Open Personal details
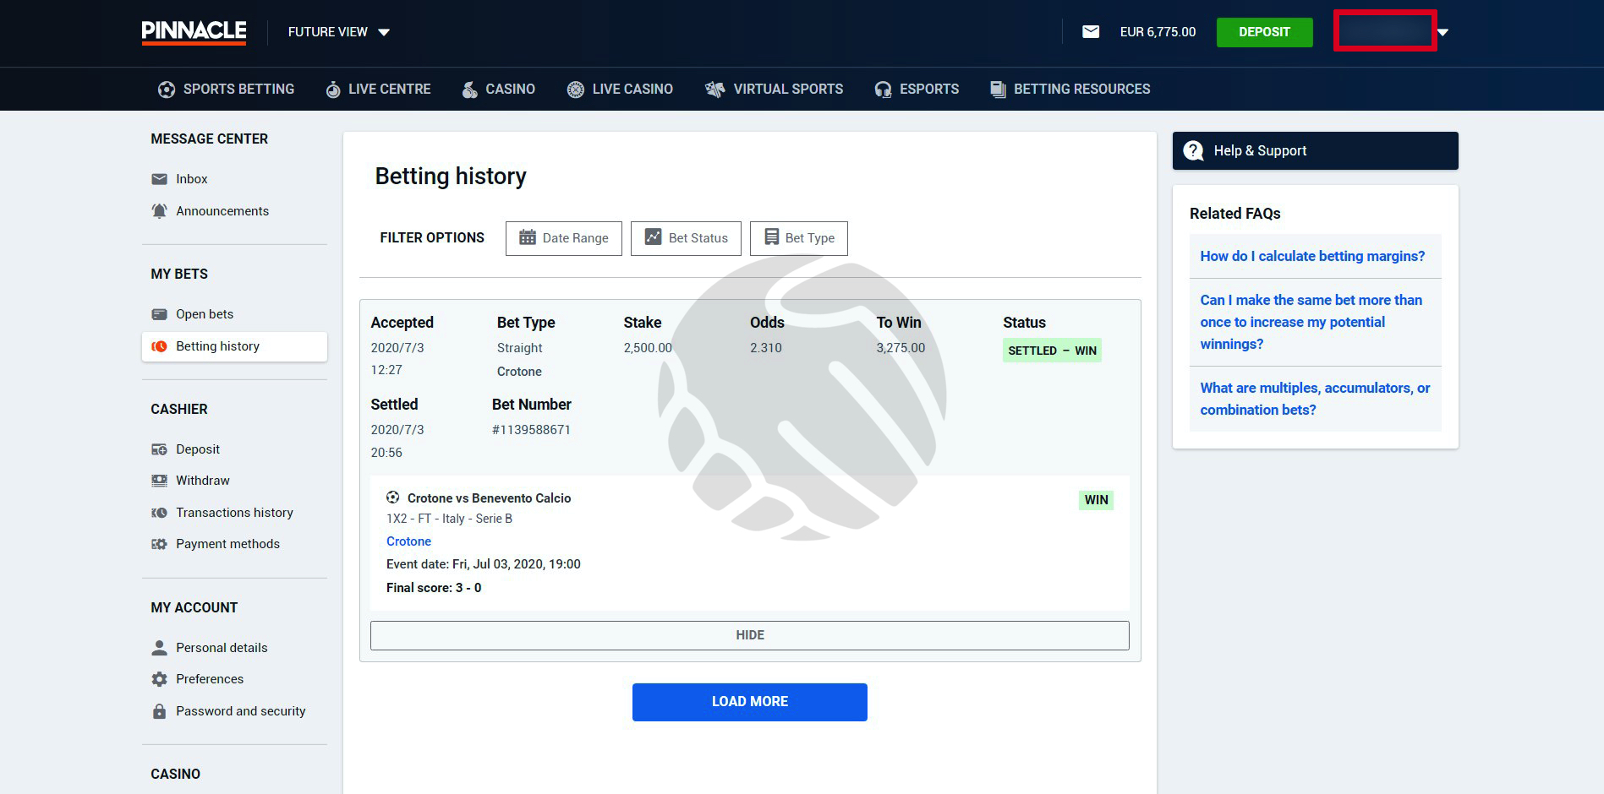Viewport: 1604px width, 794px height. click(x=222, y=648)
